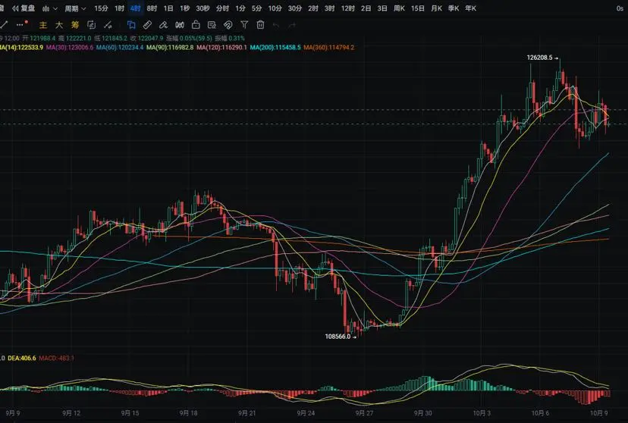
Task: Toggle the 筹 chip distribution indicator
Action: [x=75, y=25]
